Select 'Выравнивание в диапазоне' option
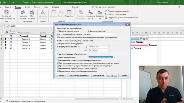 click(x=57, y=47)
